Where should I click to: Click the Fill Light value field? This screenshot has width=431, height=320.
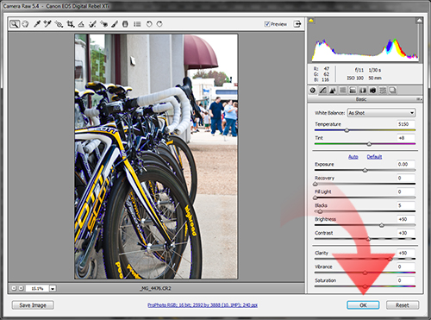(x=406, y=191)
